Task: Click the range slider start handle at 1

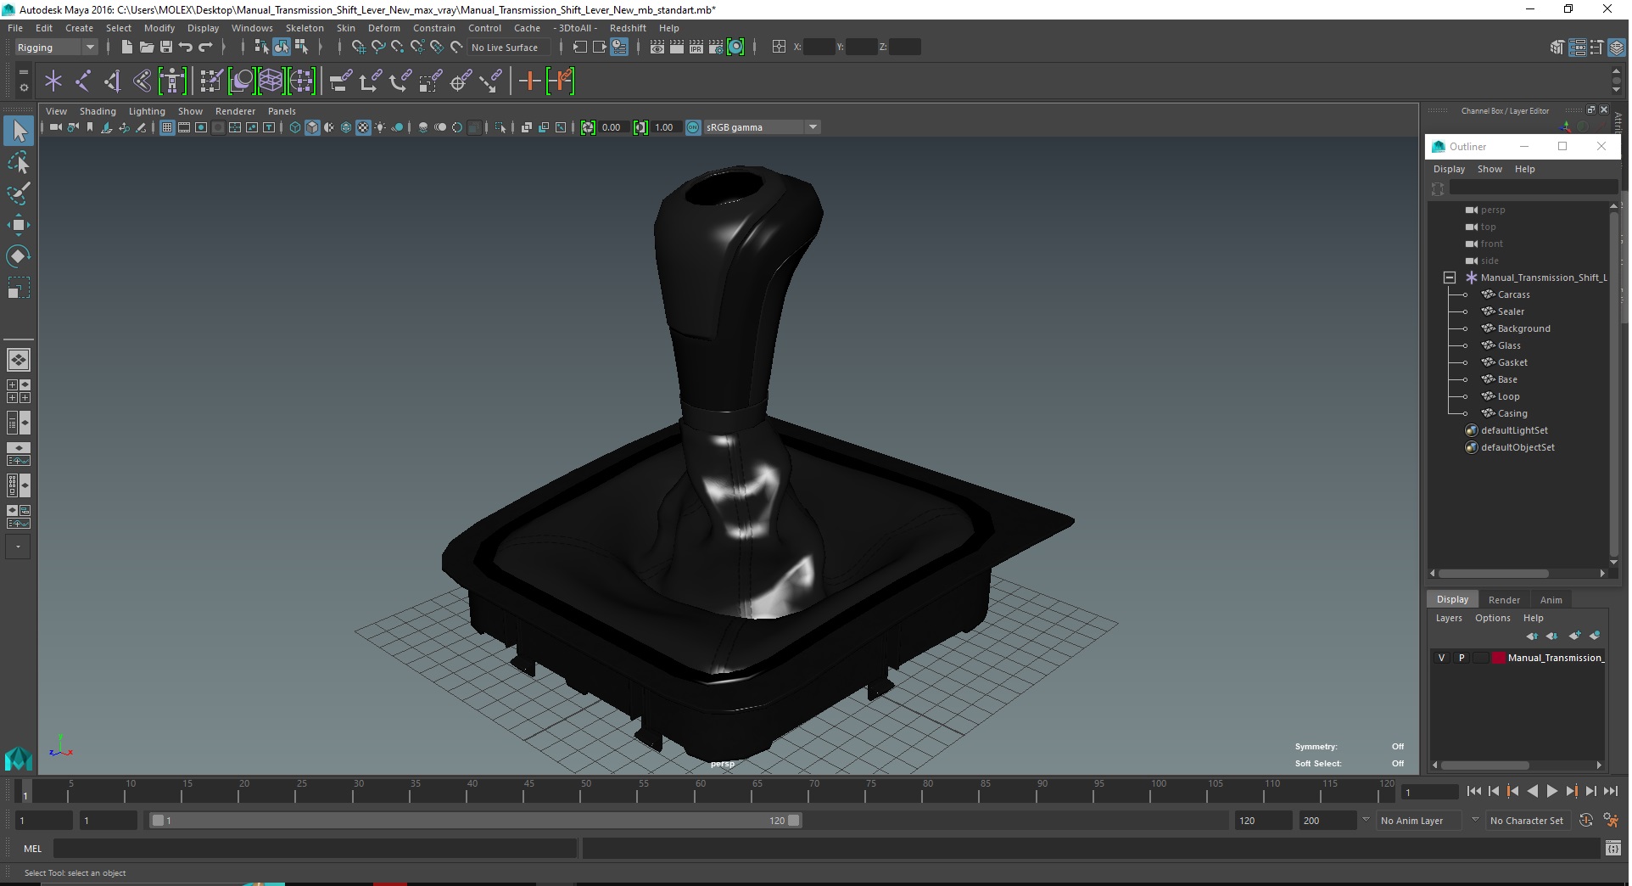Action: (x=158, y=821)
